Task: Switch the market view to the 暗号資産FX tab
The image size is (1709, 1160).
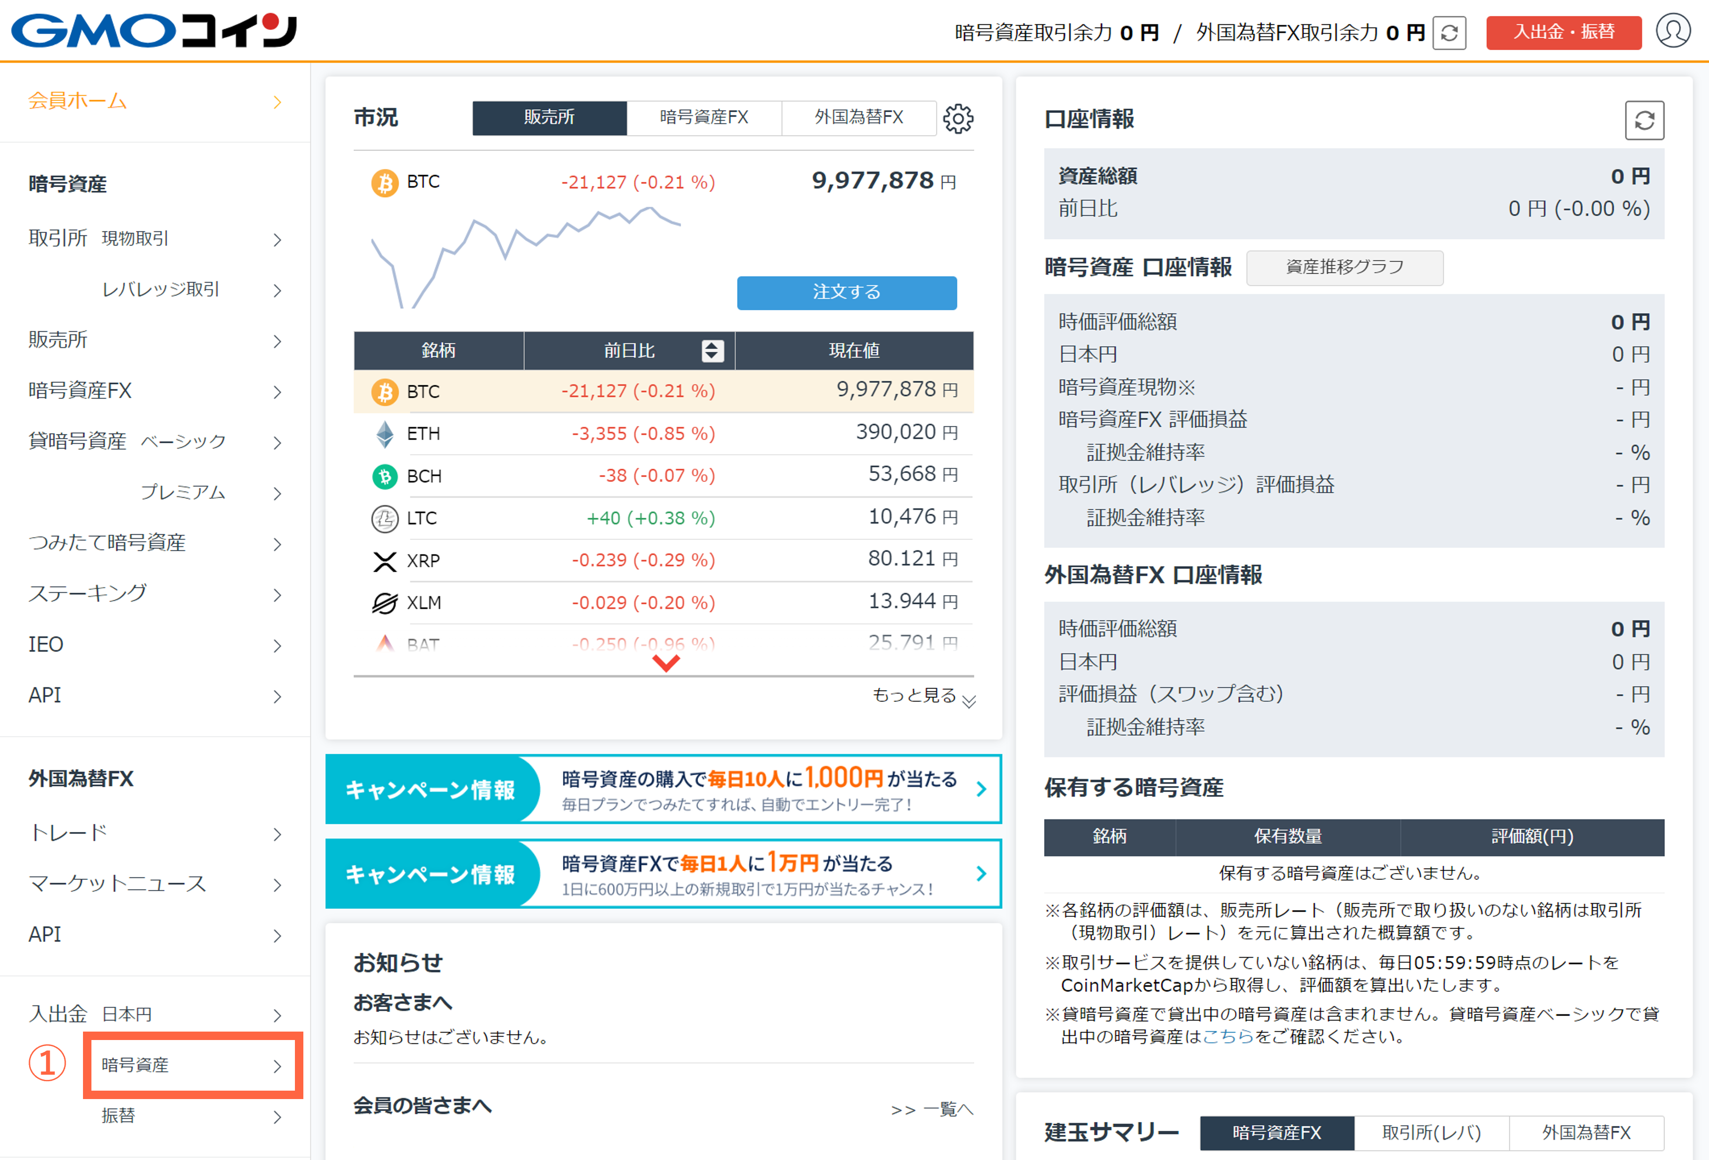Action: (x=704, y=118)
